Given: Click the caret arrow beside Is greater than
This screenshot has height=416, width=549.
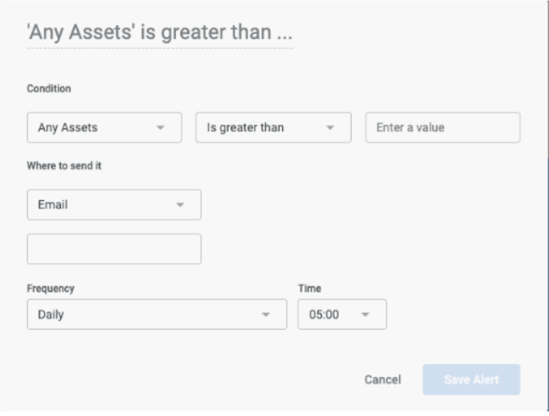Looking at the screenshot, I should click(x=330, y=128).
